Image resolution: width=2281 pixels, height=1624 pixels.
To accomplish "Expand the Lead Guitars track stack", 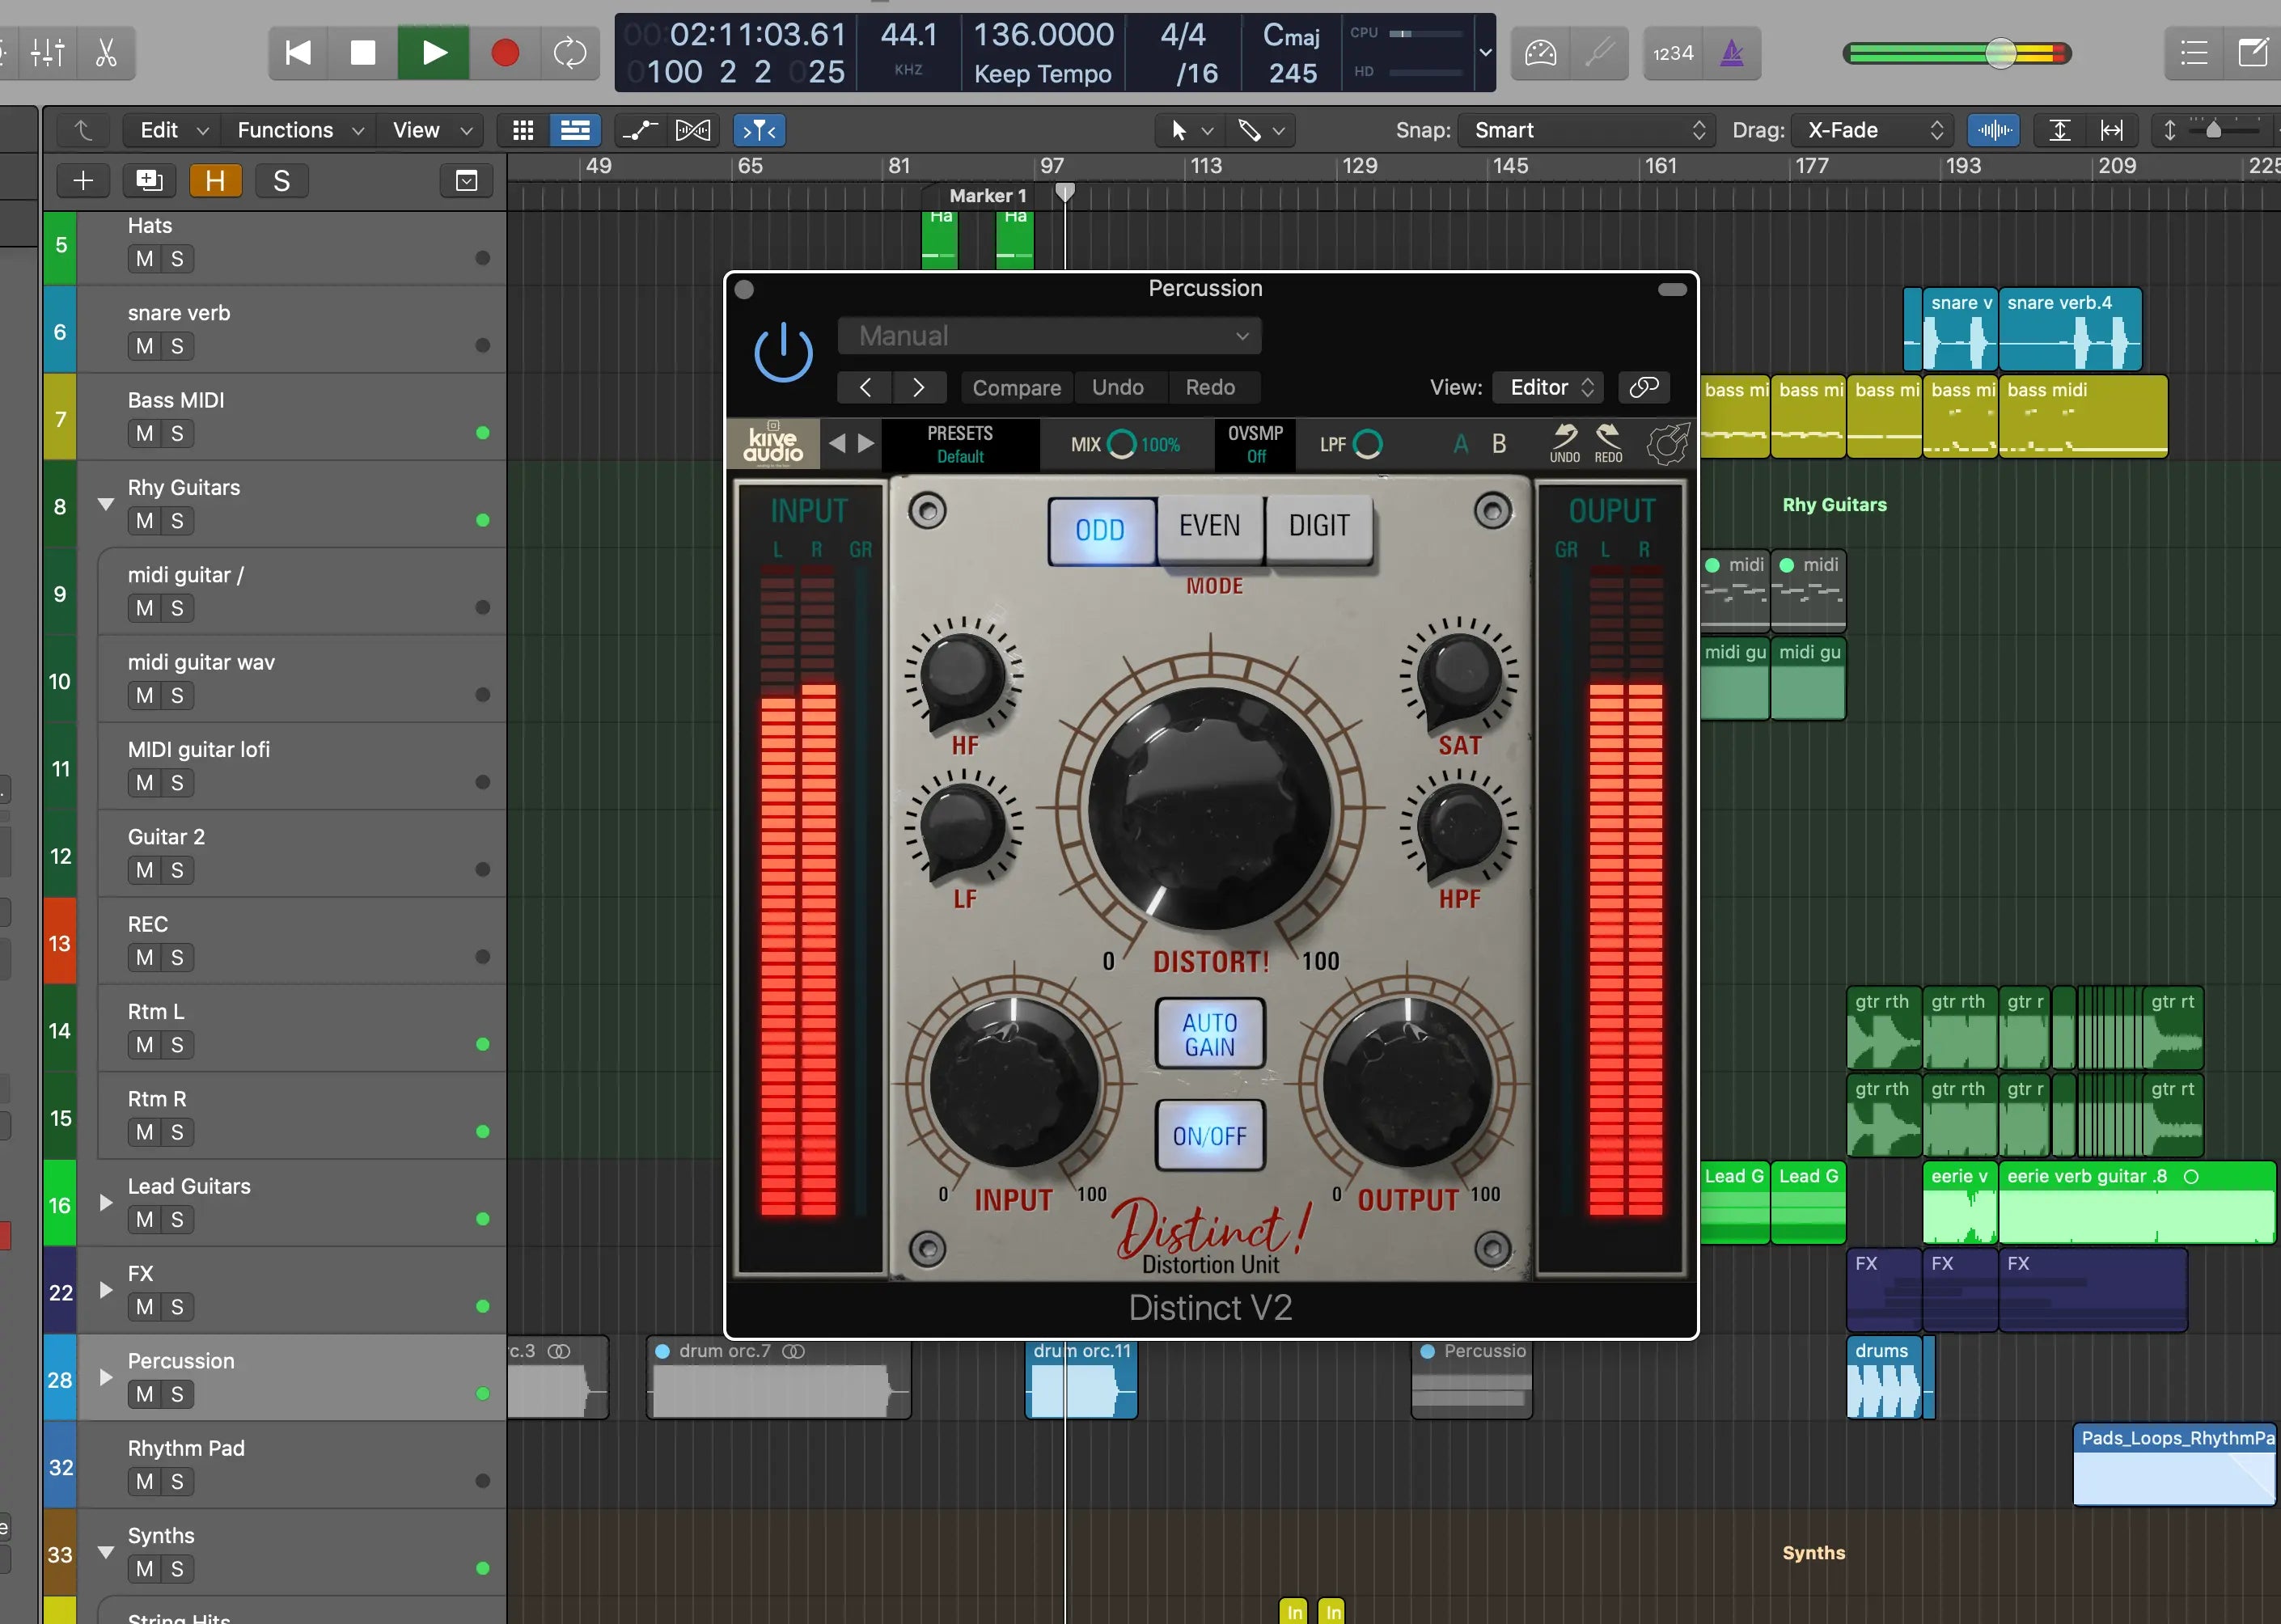I will [106, 1203].
